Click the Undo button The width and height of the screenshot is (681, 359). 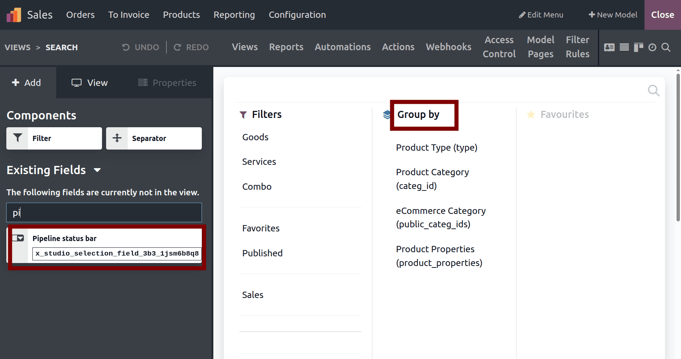[x=140, y=47]
